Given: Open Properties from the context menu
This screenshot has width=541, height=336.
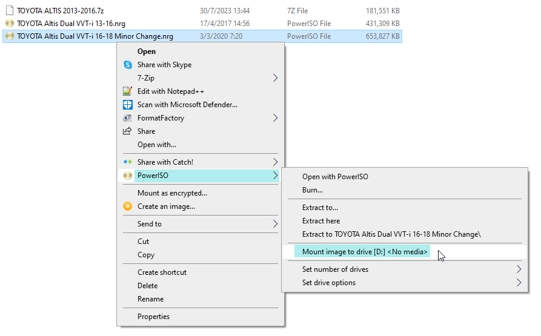Looking at the screenshot, I should coord(153,317).
